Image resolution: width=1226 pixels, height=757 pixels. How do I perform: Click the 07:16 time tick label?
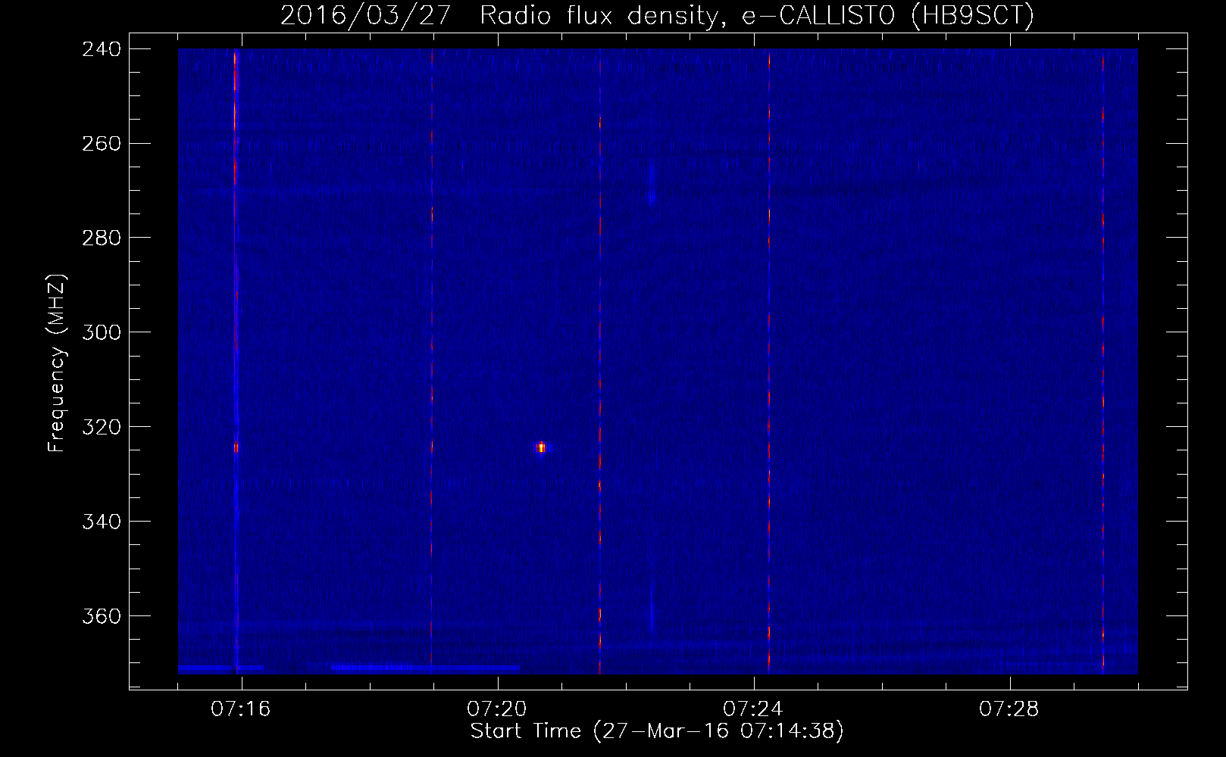[241, 709]
